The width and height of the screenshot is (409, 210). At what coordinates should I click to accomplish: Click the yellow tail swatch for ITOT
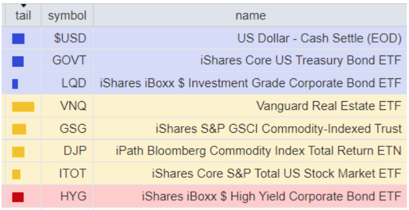click(x=16, y=174)
